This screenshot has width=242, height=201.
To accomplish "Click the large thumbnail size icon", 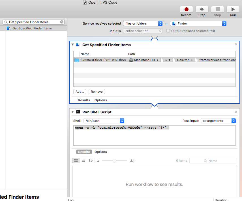I will [132, 161].
